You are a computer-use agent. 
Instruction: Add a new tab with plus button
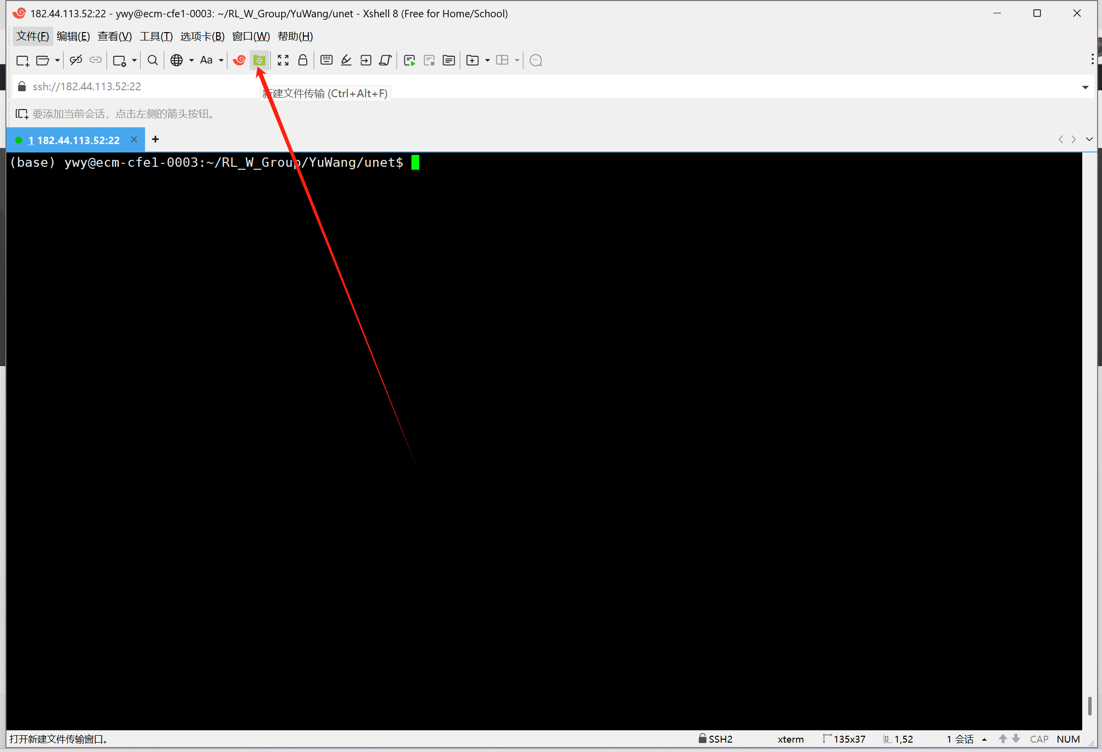[155, 140]
